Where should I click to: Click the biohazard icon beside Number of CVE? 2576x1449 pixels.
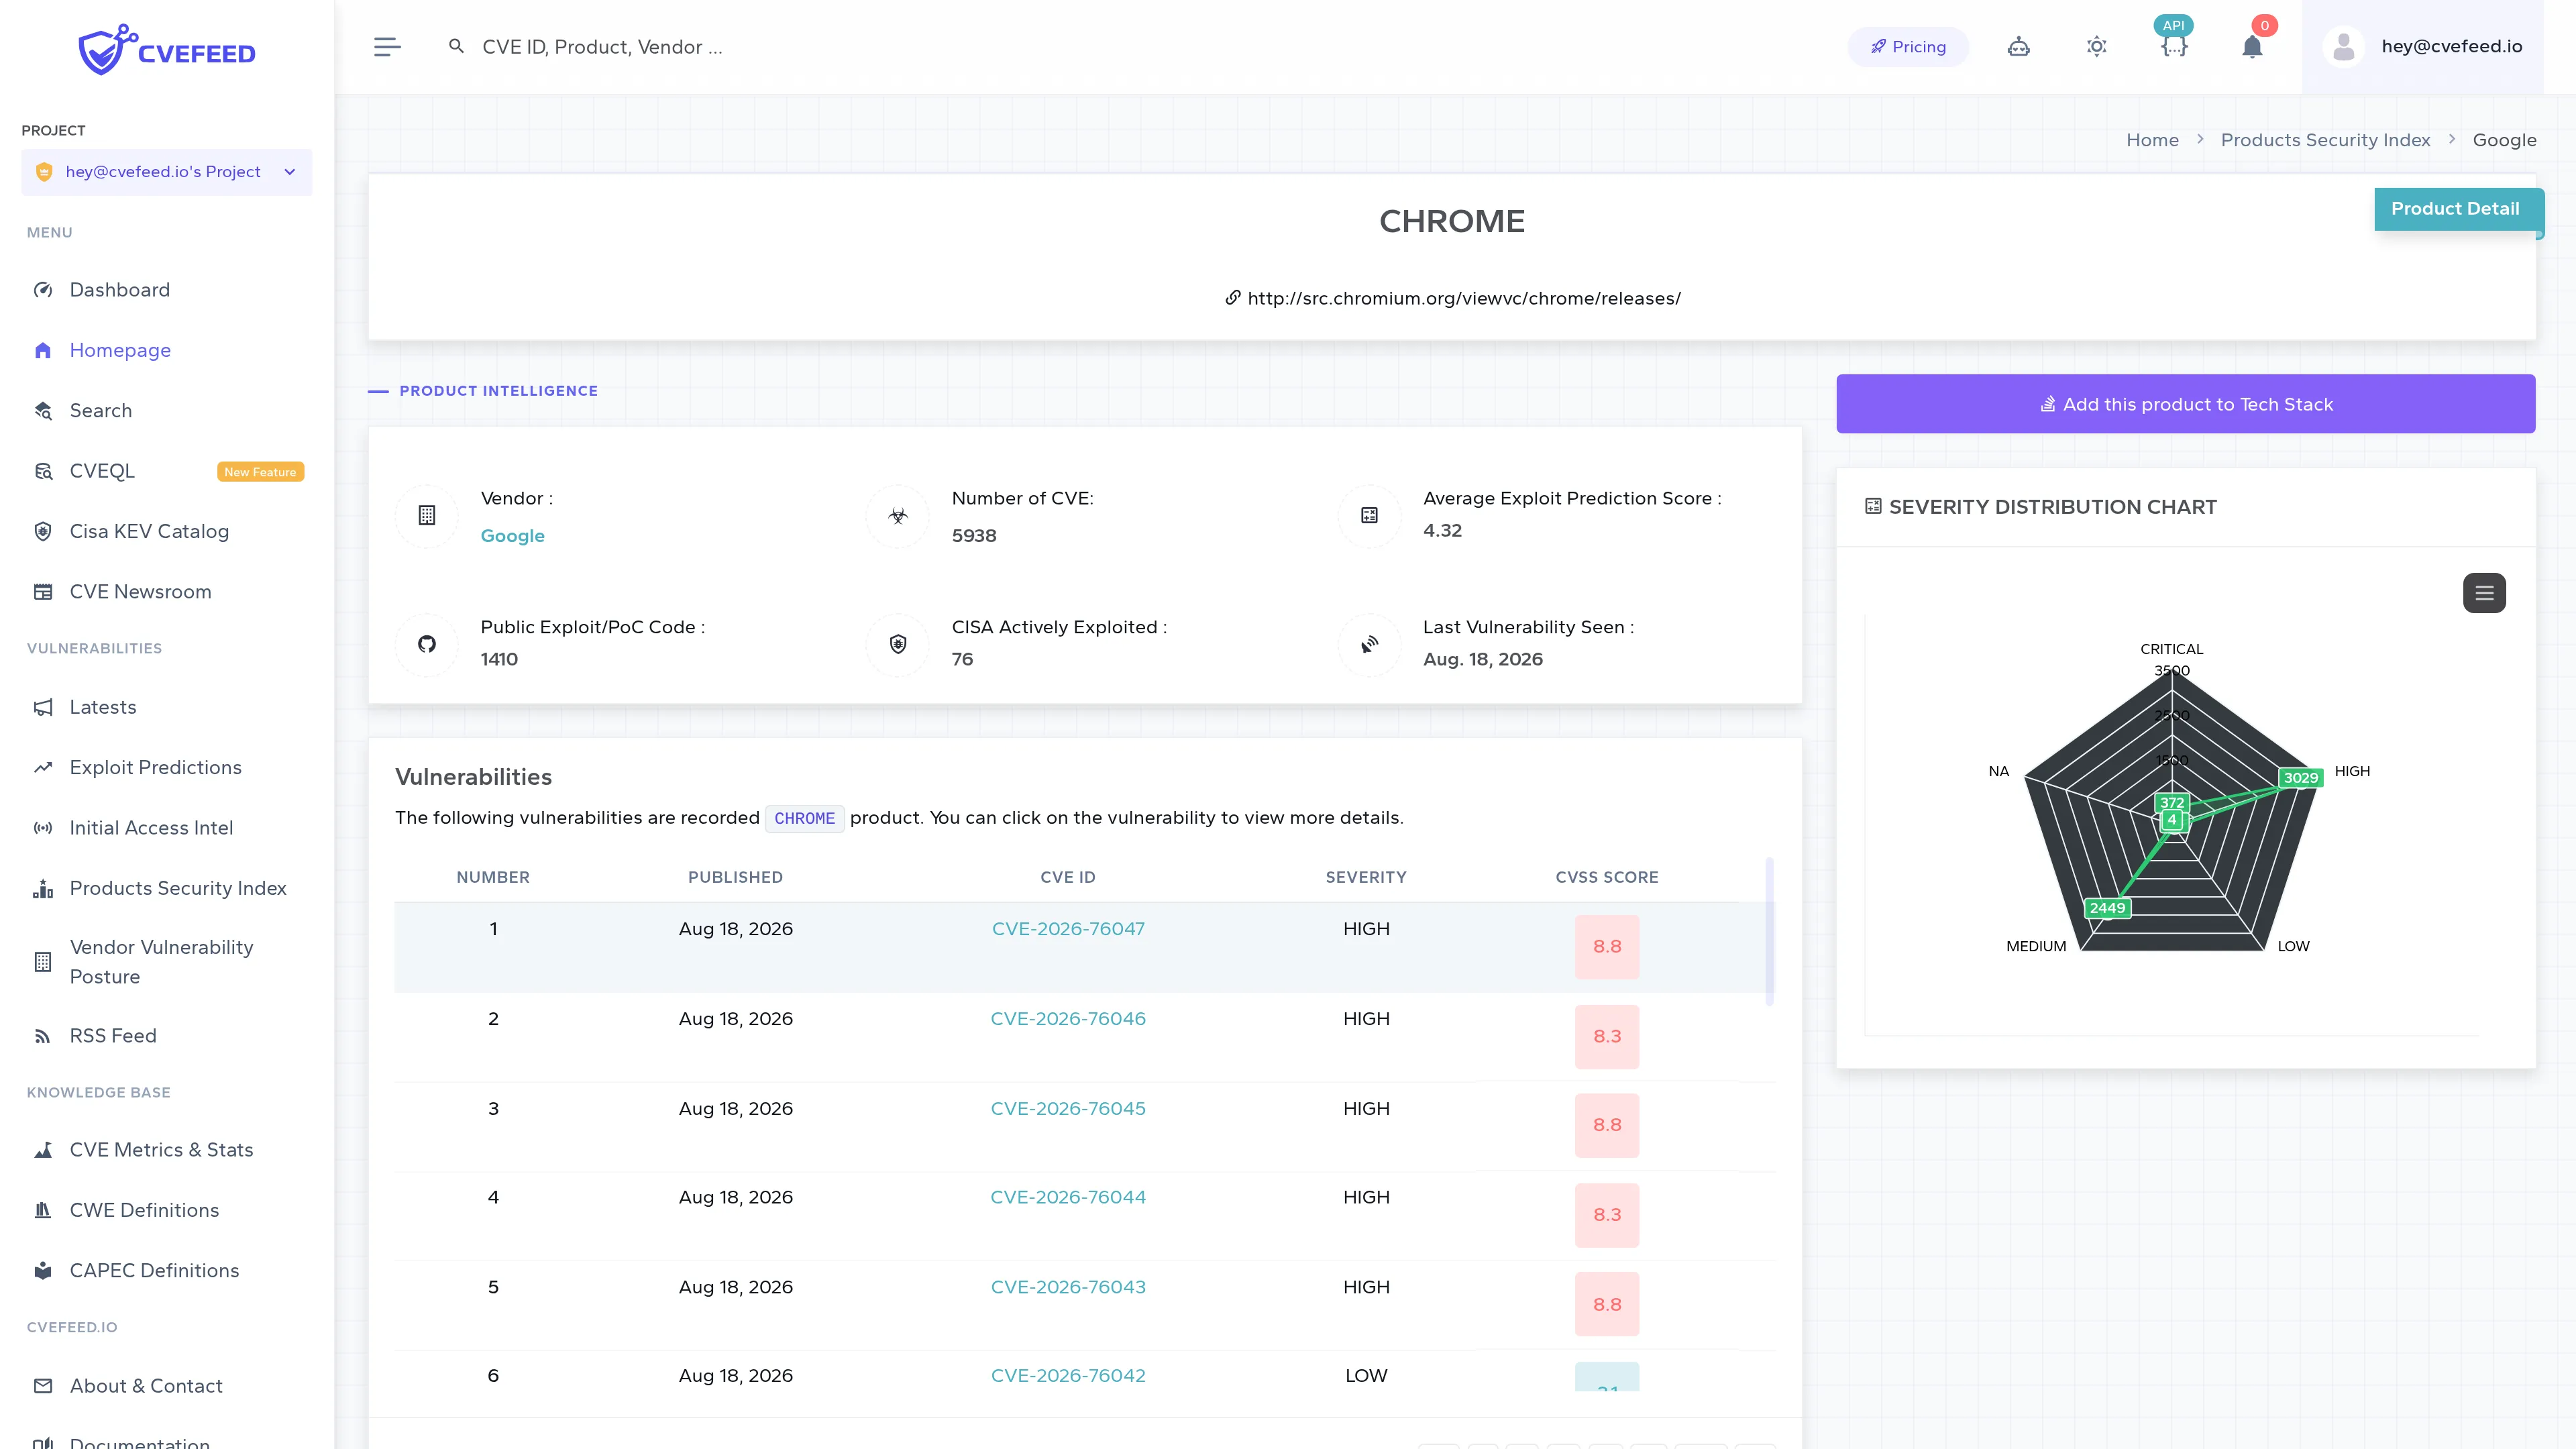point(898,515)
